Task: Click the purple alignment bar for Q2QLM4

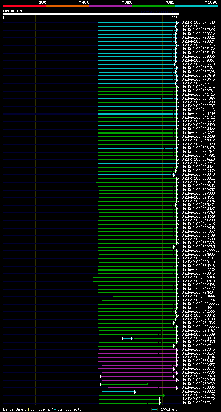Action: (x=138, y=358)
